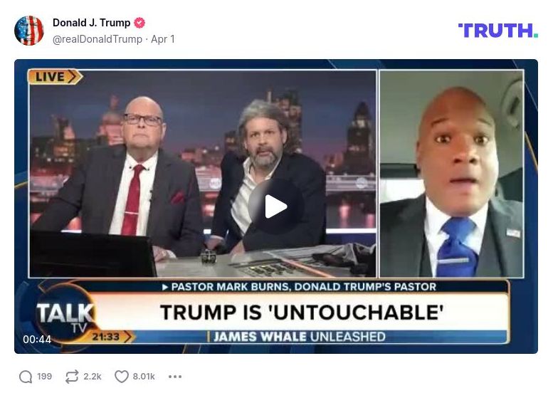Click the Trump is 'Untouchable' headline banner
553x398 pixels.
[302, 313]
